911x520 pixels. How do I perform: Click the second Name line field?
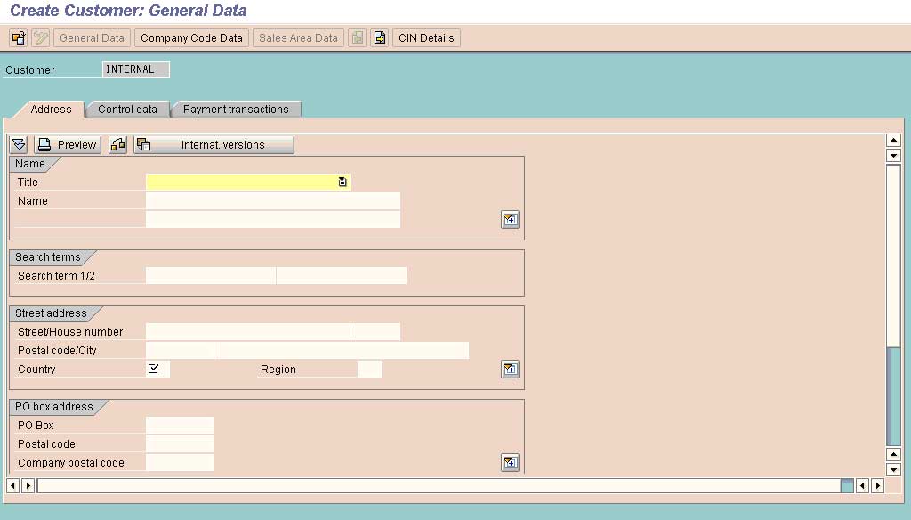click(x=273, y=219)
